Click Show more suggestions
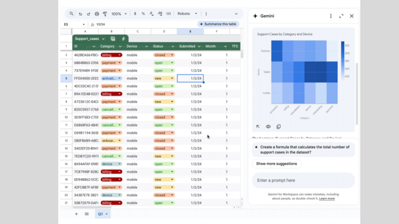The width and height of the screenshot is (399, 224). pyautogui.click(x=277, y=163)
